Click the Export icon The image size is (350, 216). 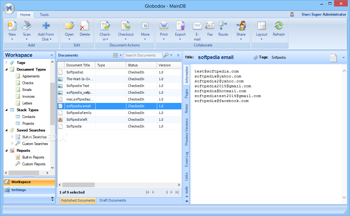click(x=180, y=26)
